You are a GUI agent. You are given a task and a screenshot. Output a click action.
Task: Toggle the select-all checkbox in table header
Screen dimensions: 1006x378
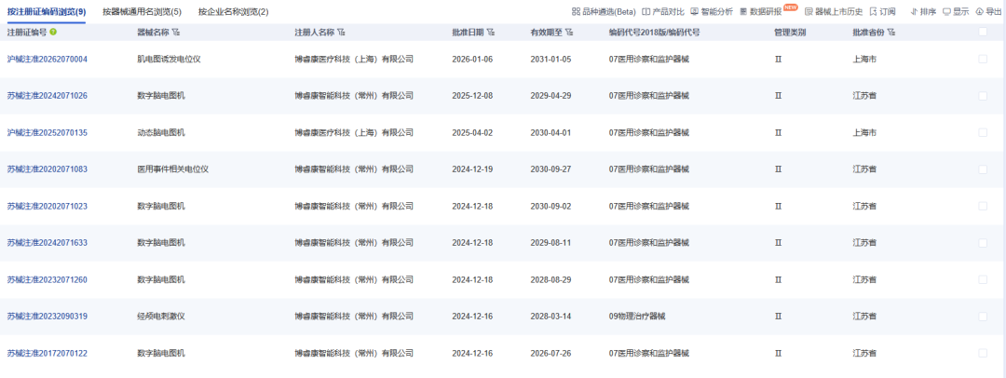983,32
